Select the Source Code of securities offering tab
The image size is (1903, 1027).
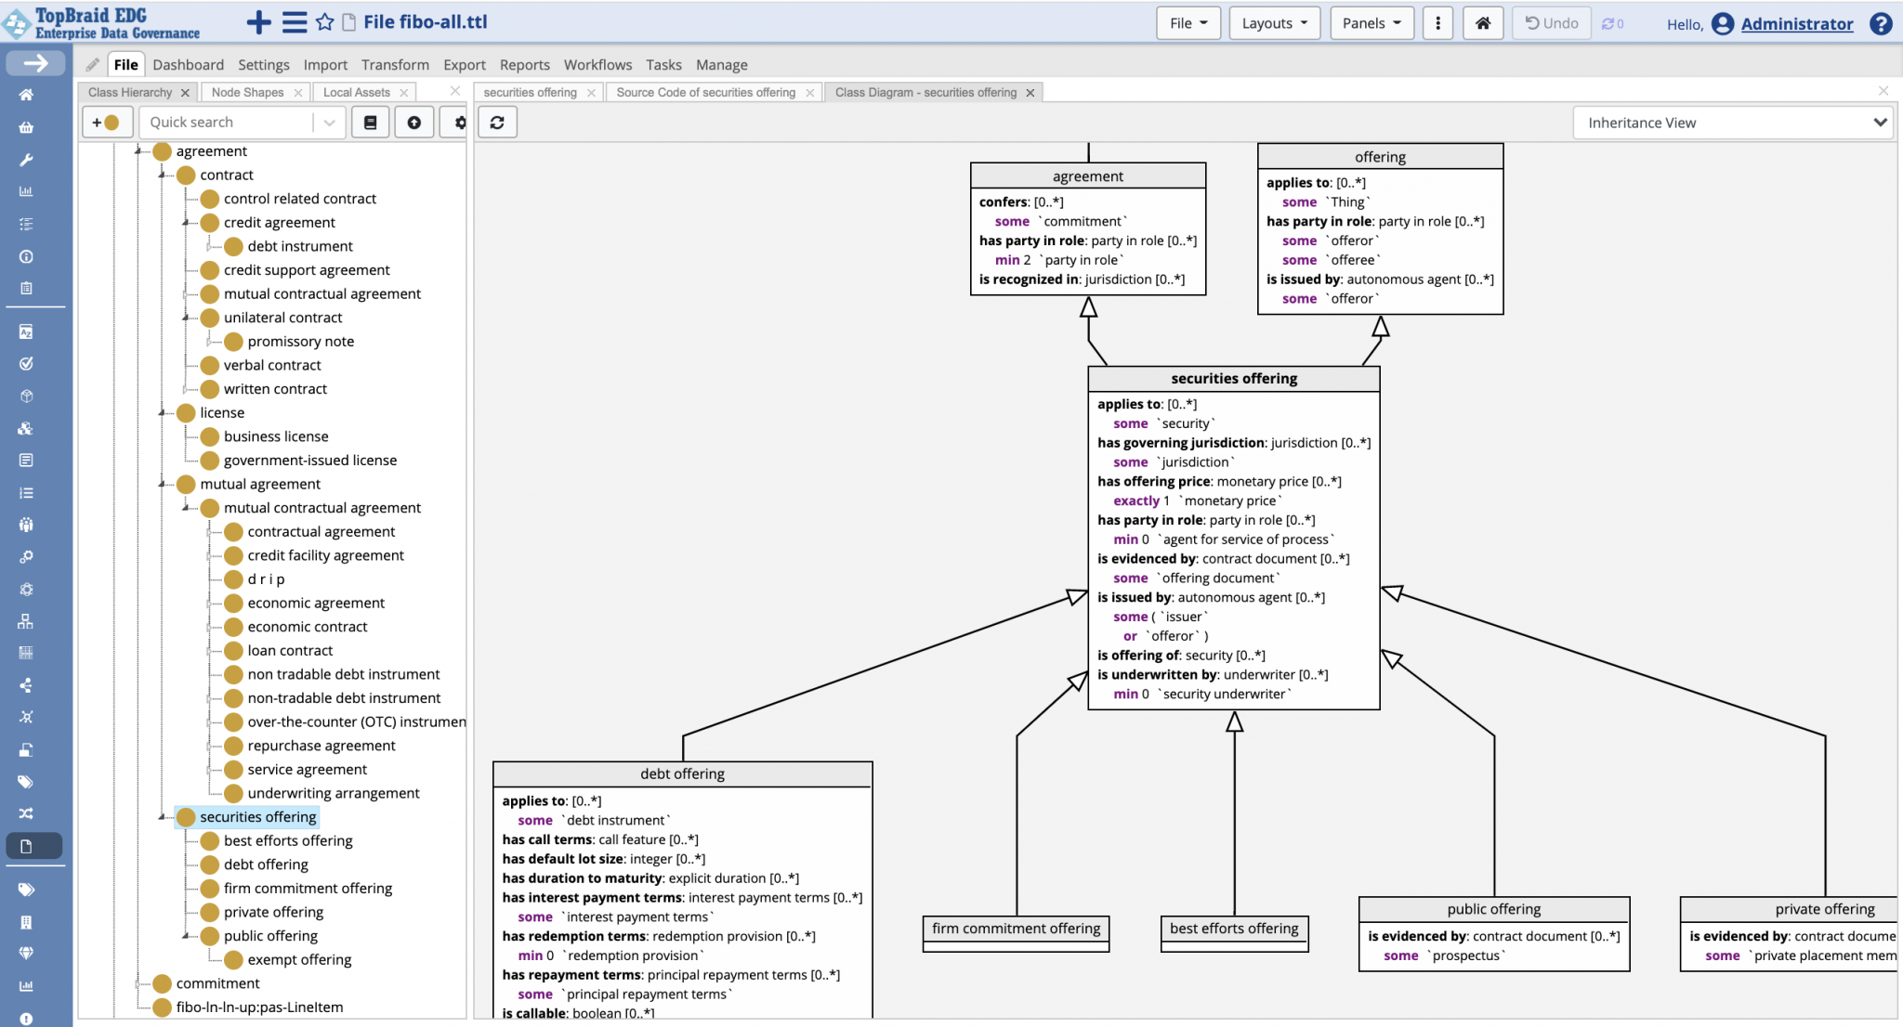click(705, 93)
